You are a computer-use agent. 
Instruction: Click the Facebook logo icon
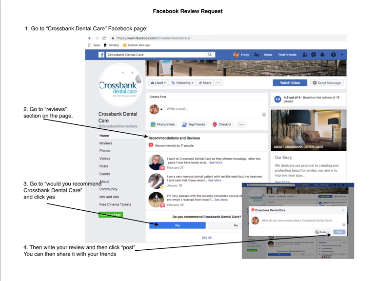point(101,55)
